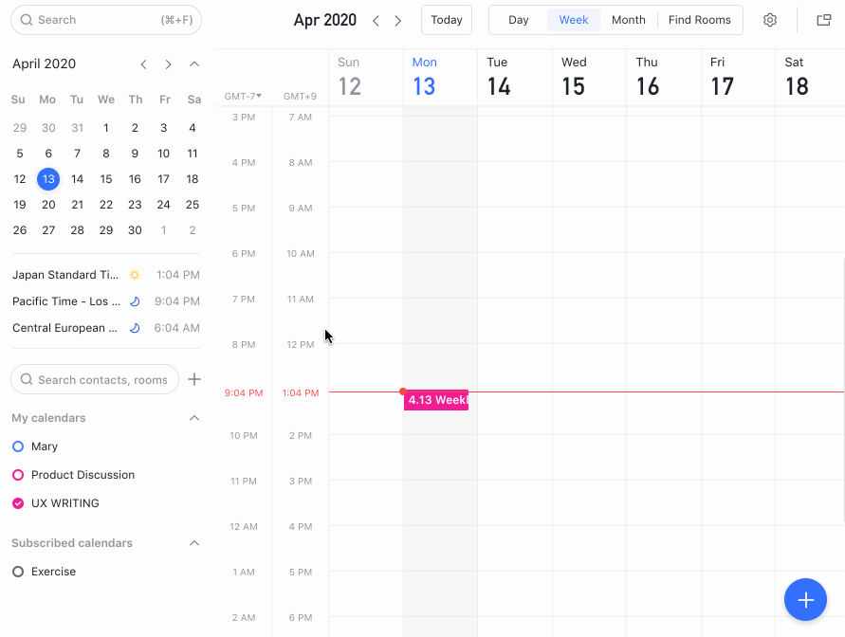Enable the Exercise subscribed calendar

tap(17, 571)
